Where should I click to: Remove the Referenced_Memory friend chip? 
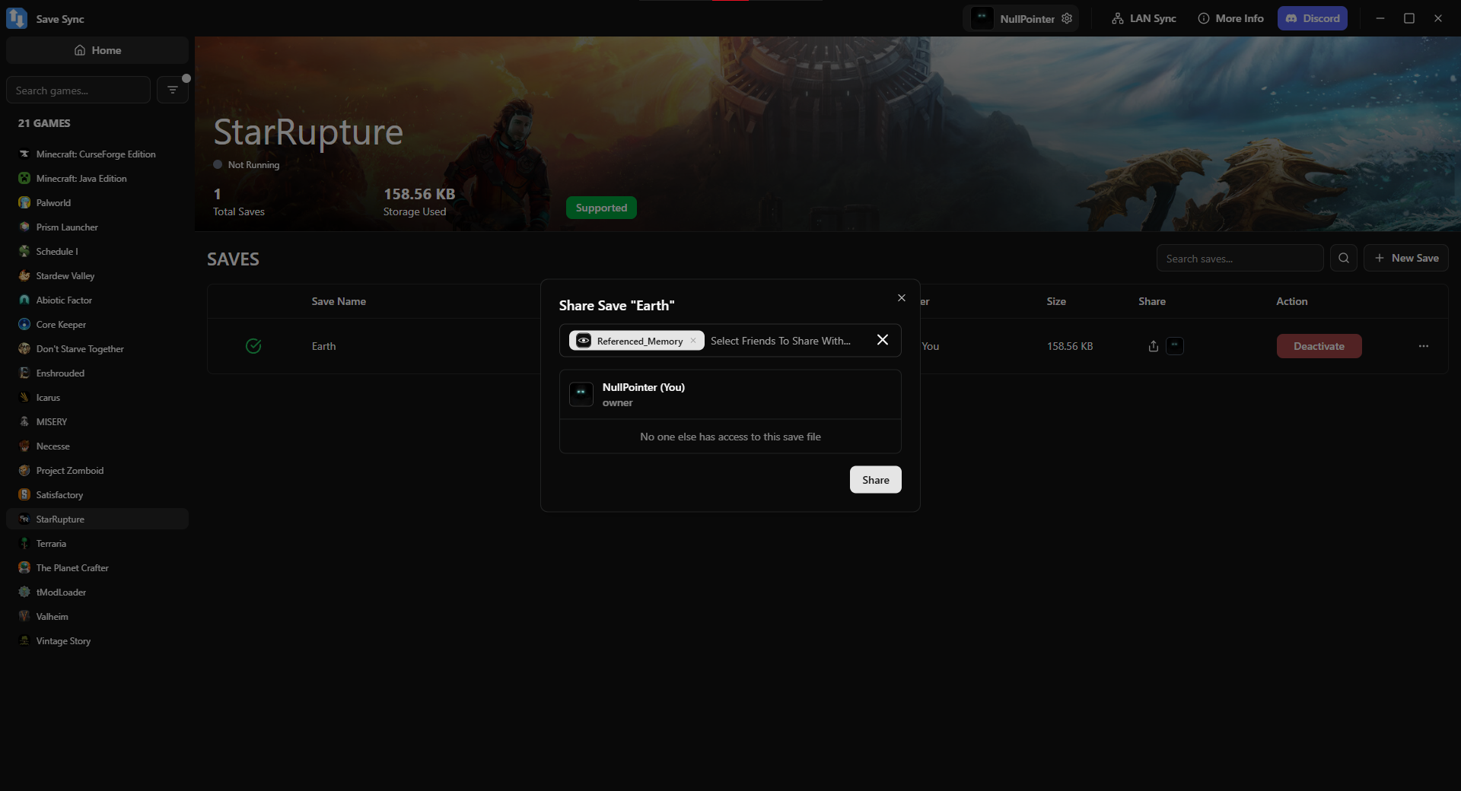coord(693,341)
